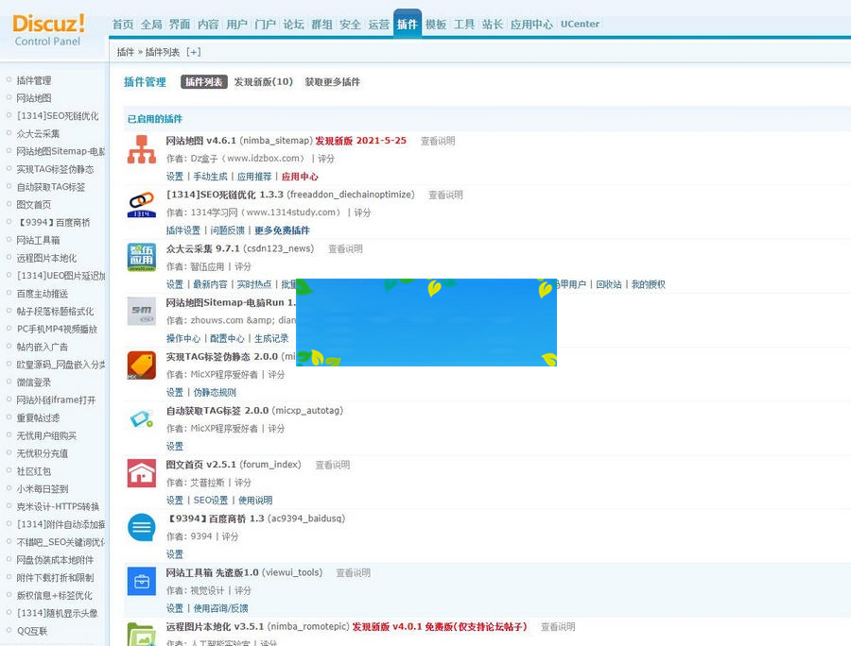Open the 应用中心 top menu item
Image resolution: width=851 pixels, height=646 pixels.
click(532, 25)
